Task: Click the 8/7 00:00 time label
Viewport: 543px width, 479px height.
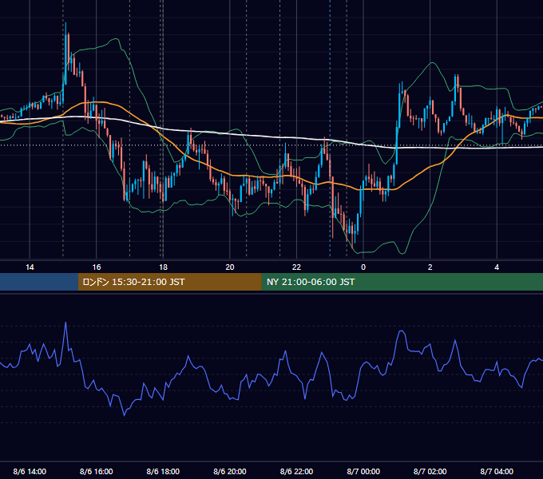Action: coord(363,471)
